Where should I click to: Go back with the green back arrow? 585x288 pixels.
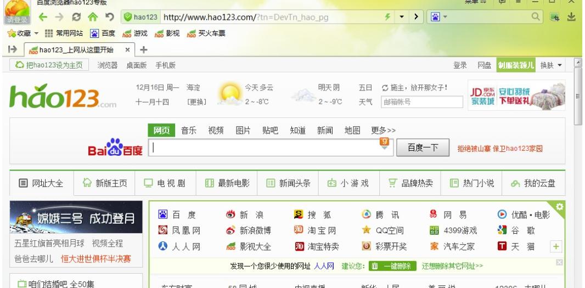43,17
